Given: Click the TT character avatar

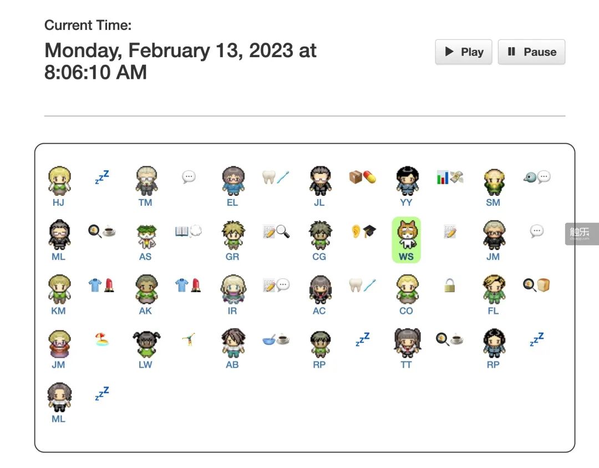Looking at the screenshot, I should [x=406, y=343].
